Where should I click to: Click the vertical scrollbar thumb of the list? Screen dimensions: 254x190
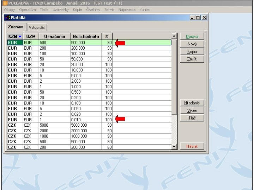(x=174, y=77)
